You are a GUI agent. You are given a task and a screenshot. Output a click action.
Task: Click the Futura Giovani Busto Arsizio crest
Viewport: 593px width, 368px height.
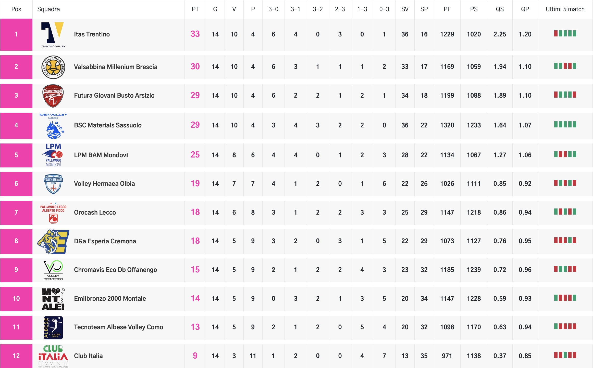click(53, 96)
